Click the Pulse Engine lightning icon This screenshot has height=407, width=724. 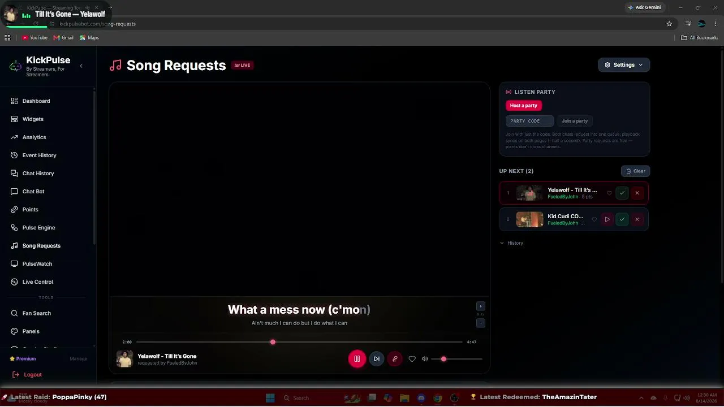tap(15, 228)
